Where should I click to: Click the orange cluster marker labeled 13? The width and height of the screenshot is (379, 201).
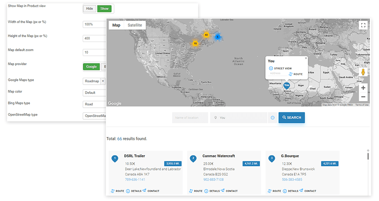[x=195, y=43]
